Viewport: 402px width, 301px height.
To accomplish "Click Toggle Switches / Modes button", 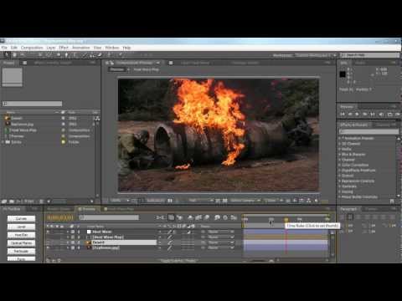I will click(x=178, y=261).
